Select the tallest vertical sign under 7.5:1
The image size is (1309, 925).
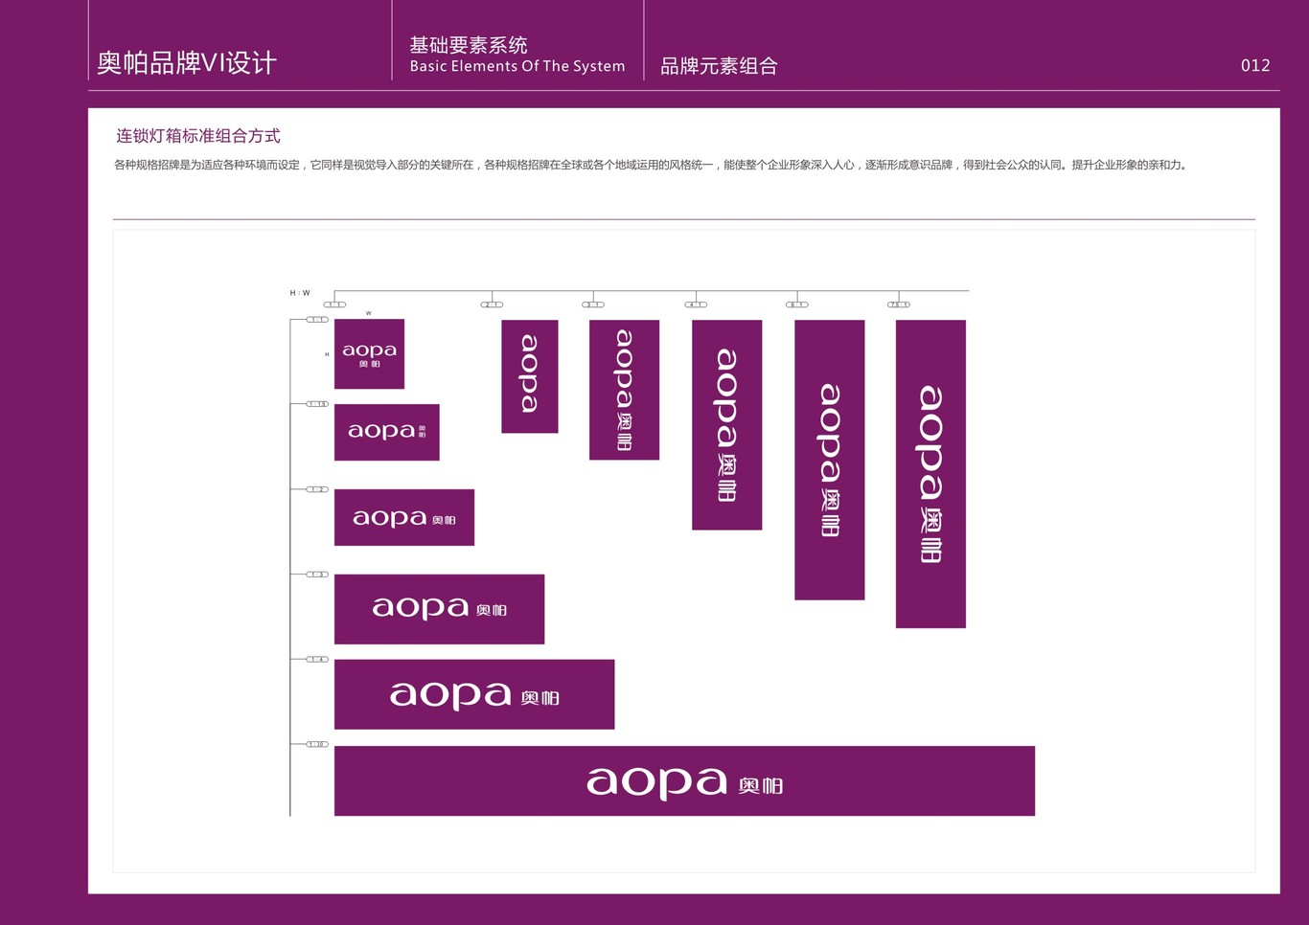[930, 474]
